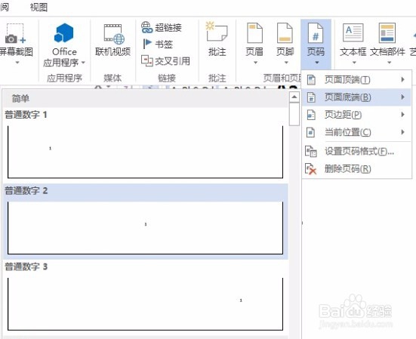Expand the Text Box (文本框) dropdown arrow
The height and width of the screenshot is (339, 416).
pos(354,63)
